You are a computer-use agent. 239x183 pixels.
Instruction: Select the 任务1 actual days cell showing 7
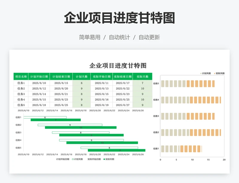pos(143,83)
